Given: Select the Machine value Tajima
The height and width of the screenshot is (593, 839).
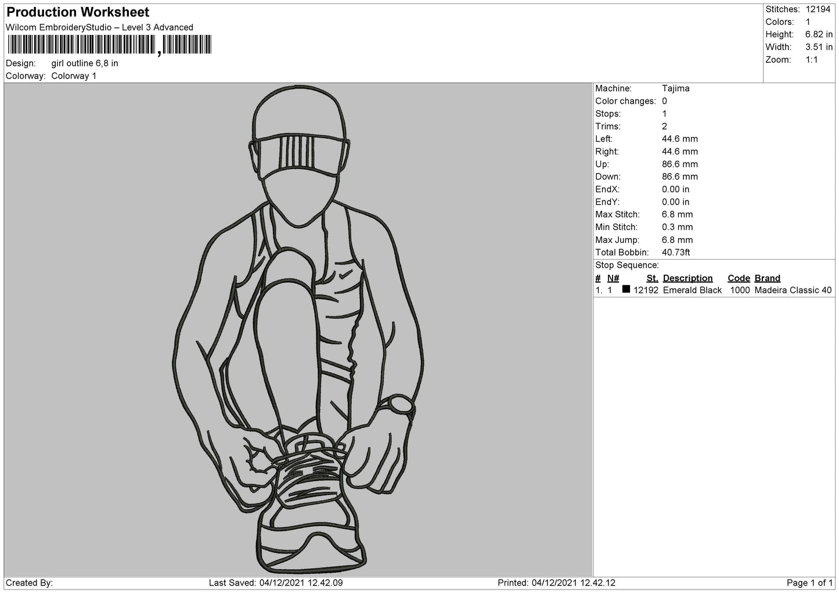Looking at the screenshot, I should pyautogui.click(x=676, y=88).
